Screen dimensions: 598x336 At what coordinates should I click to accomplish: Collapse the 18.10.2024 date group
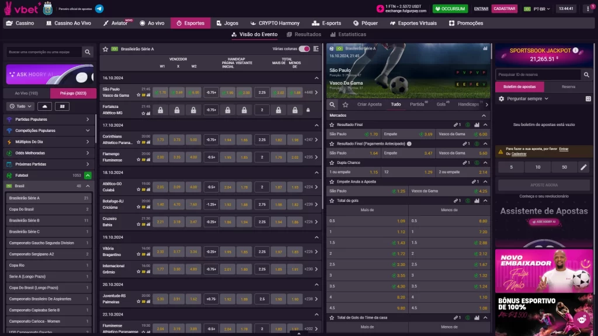[x=316, y=173]
